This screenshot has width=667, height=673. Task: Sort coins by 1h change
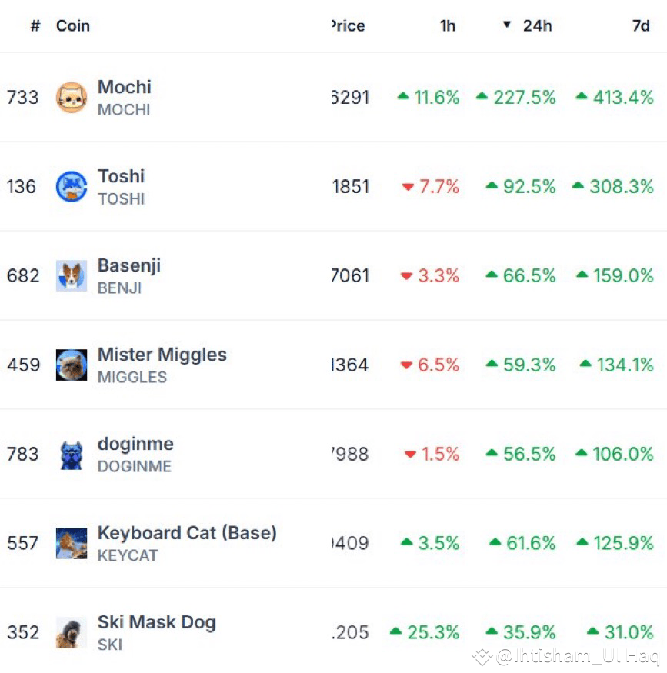point(447,25)
